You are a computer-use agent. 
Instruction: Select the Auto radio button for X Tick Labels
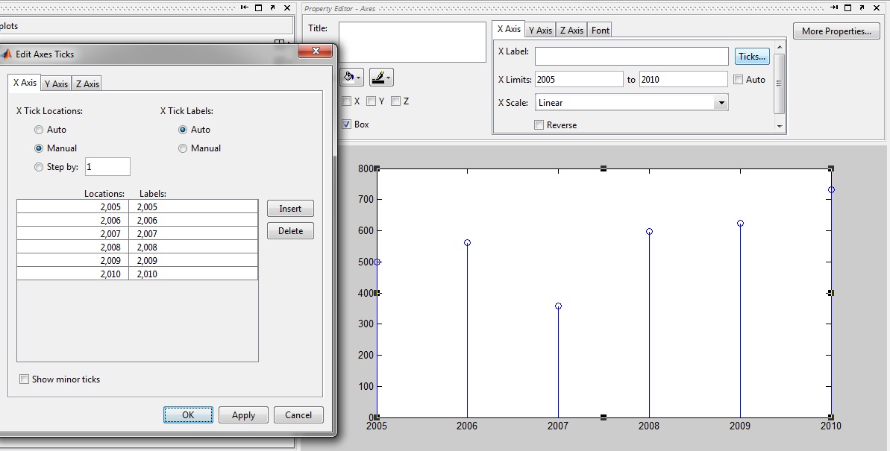tap(183, 129)
